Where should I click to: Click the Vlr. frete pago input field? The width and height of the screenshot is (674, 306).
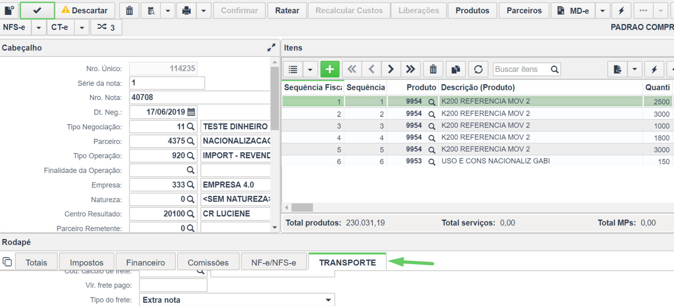pos(173,285)
